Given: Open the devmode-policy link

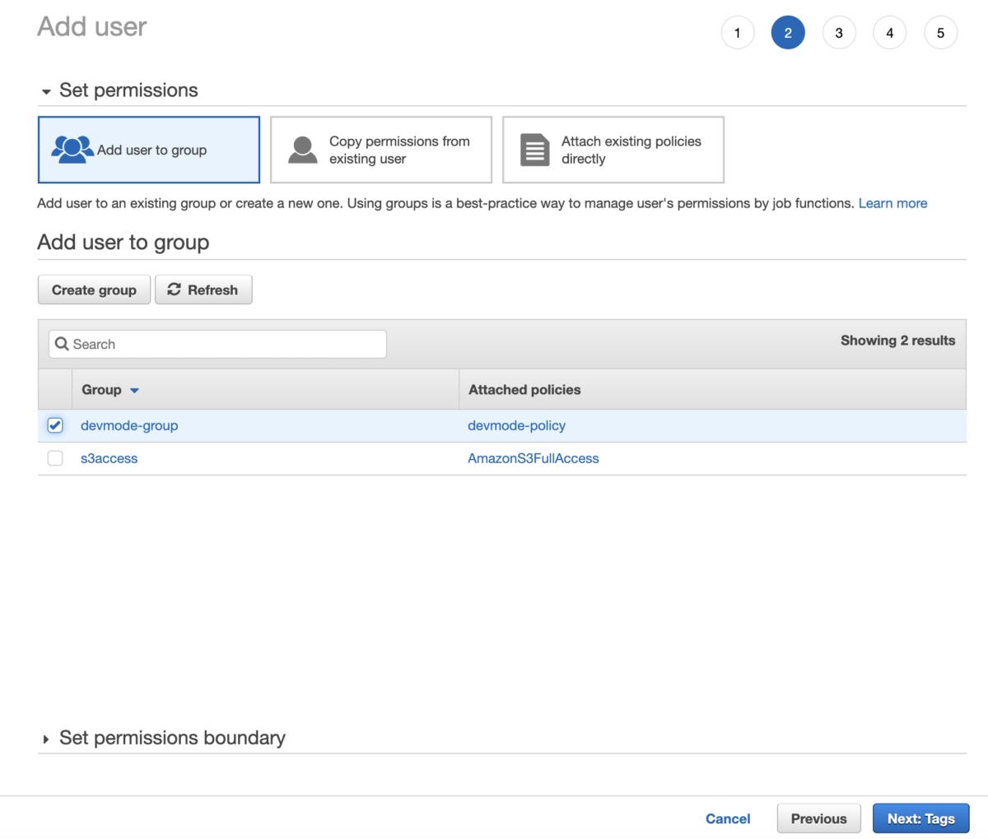Looking at the screenshot, I should tap(517, 425).
